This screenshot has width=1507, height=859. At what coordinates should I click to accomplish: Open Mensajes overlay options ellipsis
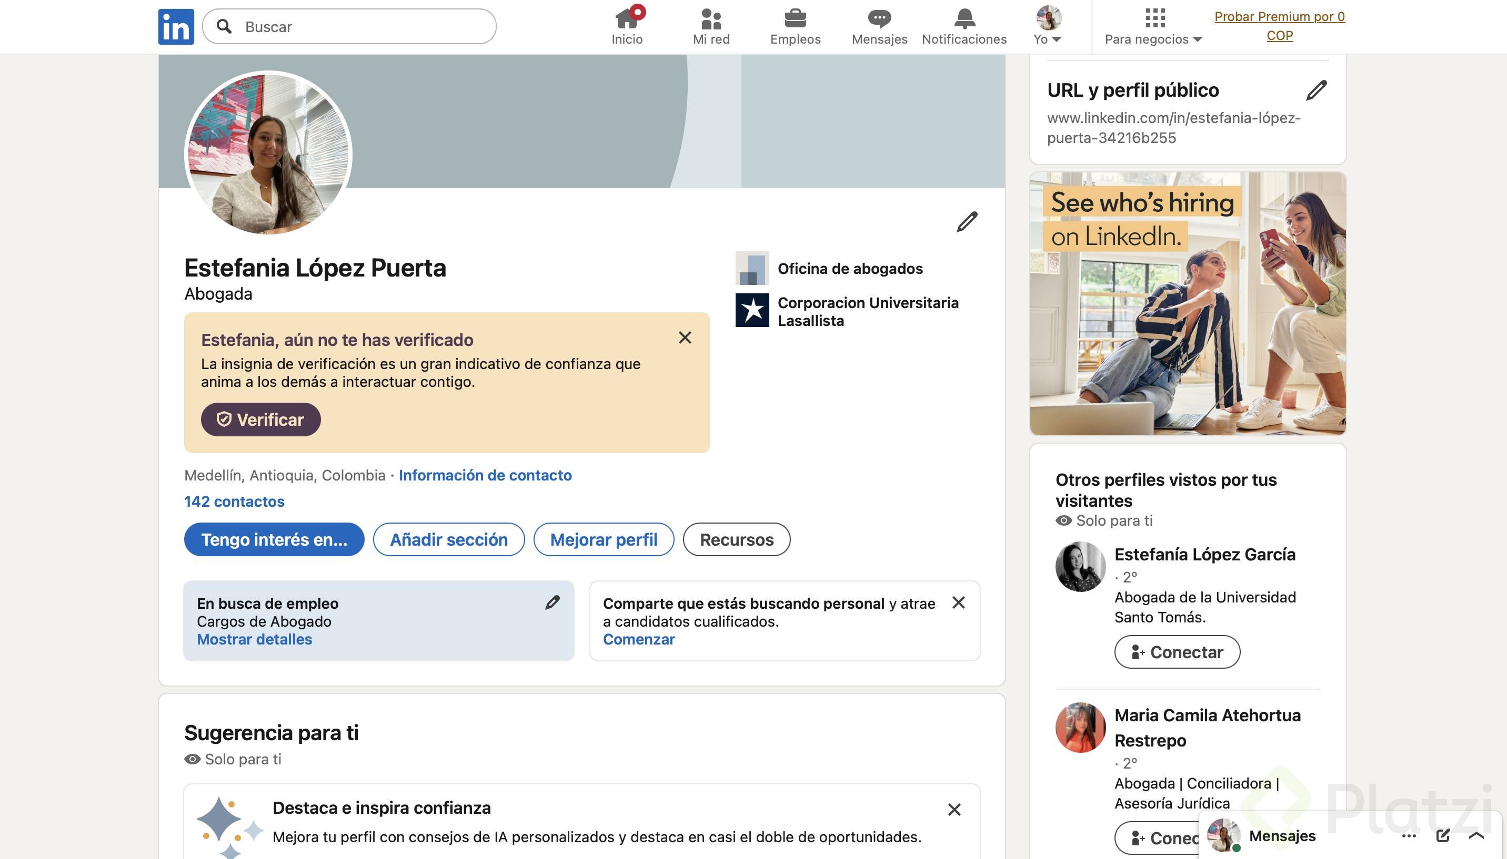click(1409, 835)
